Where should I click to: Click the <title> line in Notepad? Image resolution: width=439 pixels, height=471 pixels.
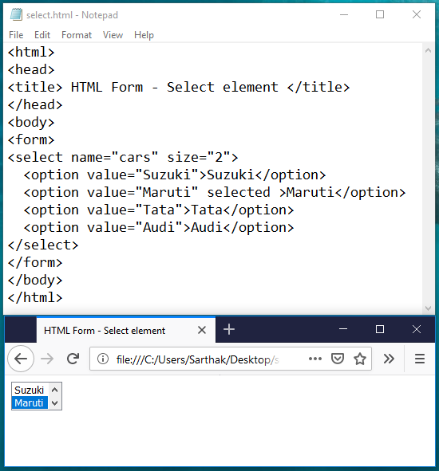(179, 87)
